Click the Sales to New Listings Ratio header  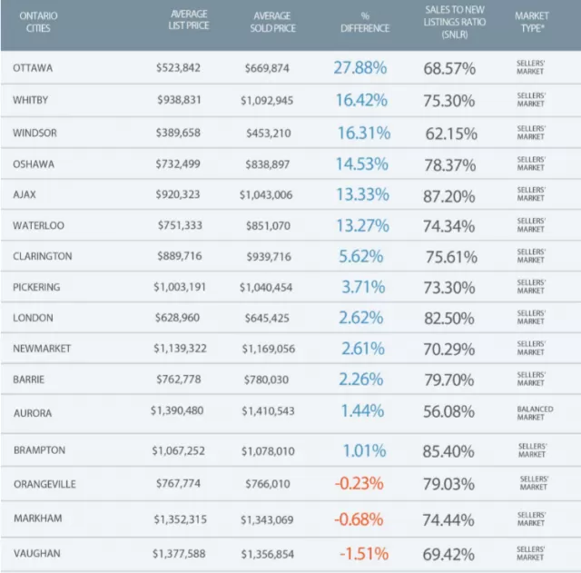(455, 22)
